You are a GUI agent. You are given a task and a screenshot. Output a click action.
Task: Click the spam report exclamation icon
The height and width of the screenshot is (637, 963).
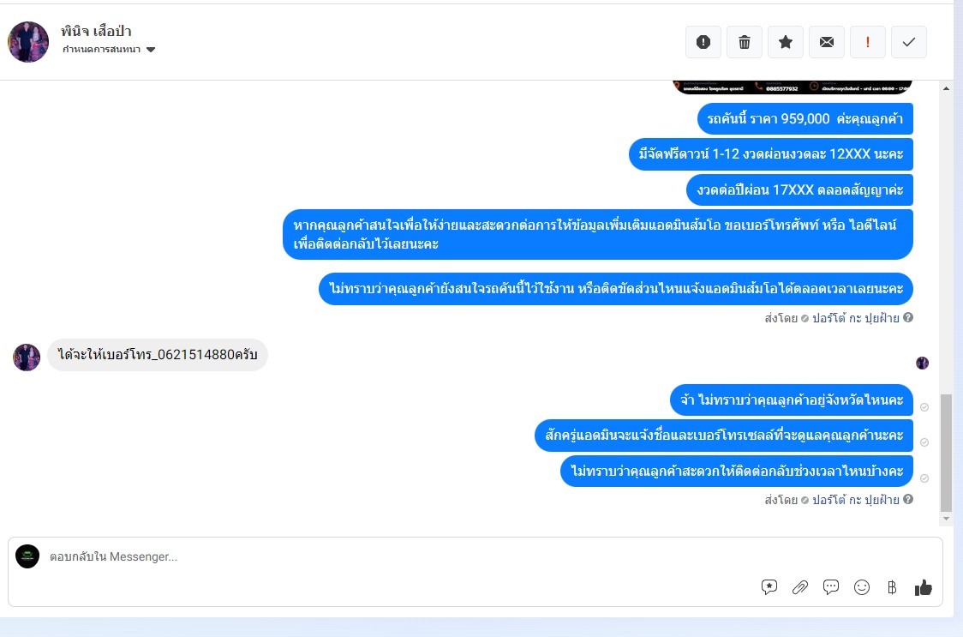tap(703, 42)
